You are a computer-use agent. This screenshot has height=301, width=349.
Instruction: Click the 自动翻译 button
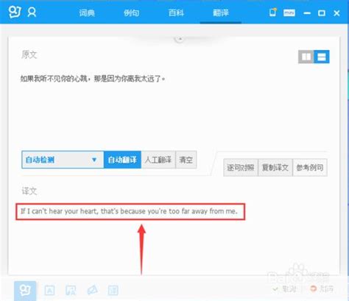tap(122, 160)
